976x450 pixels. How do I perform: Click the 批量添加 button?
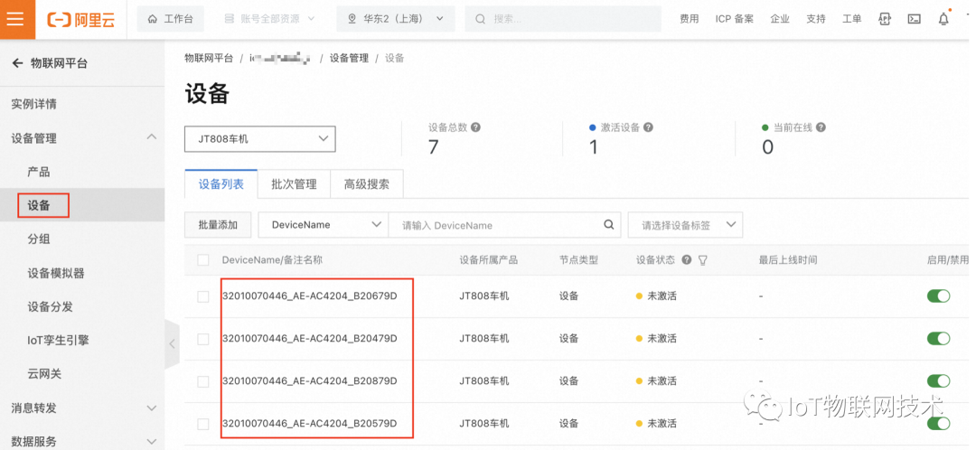pyautogui.click(x=218, y=225)
